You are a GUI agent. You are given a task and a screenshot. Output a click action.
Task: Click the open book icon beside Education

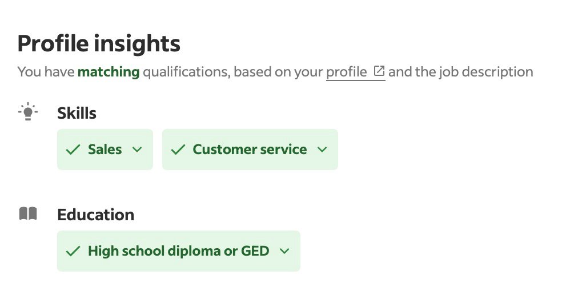tap(28, 213)
